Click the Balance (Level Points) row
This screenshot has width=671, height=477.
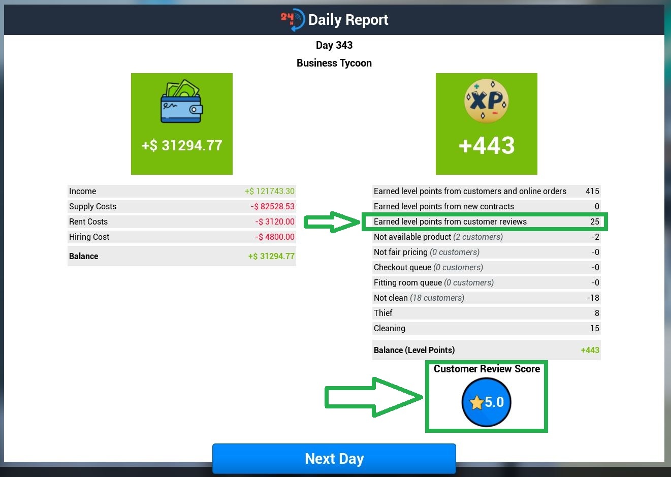tap(487, 350)
